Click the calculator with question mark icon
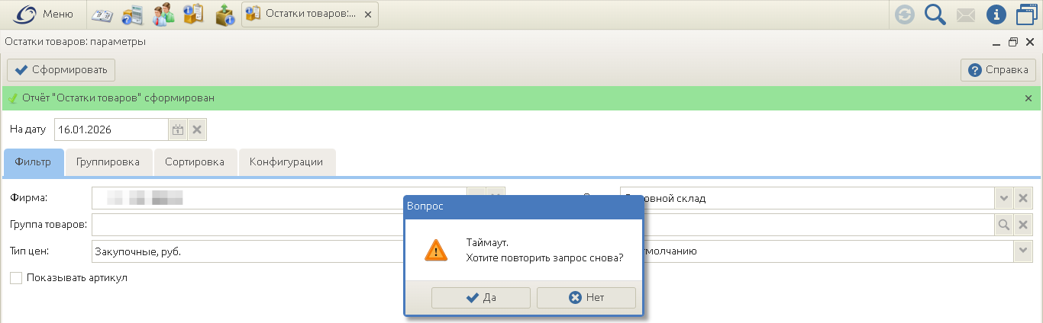The width and height of the screenshot is (1043, 323). [x=132, y=14]
